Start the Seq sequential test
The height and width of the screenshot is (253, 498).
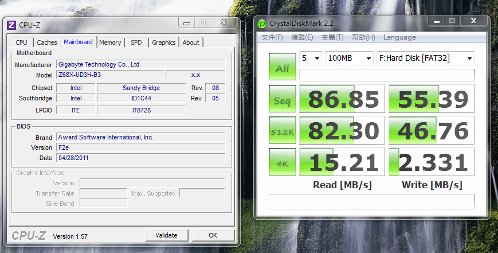(283, 99)
